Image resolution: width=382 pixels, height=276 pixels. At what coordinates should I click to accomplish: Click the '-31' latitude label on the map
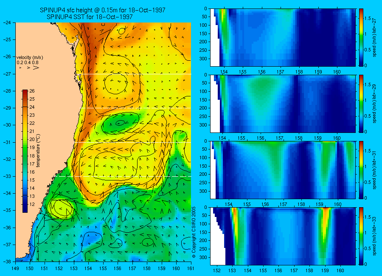coord(7,142)
